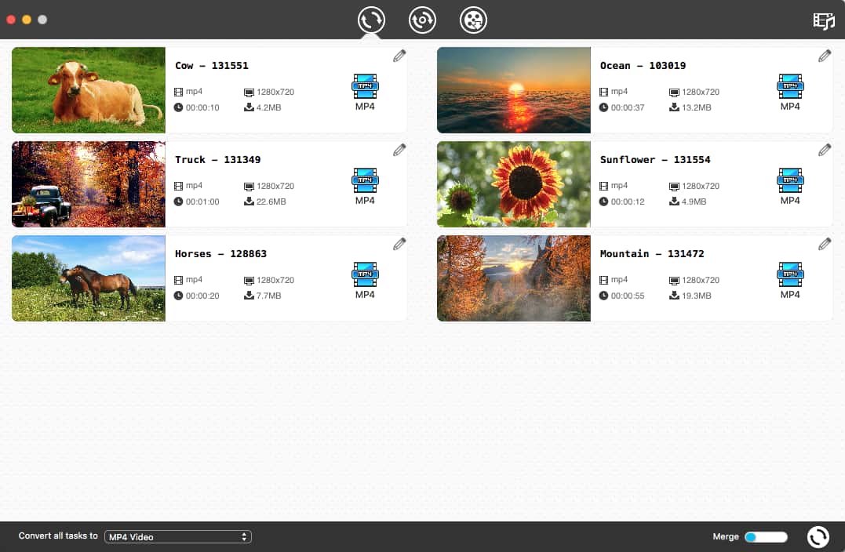Viewport: 845px width, 552px height.
Task: Switch to the second disc-rip tab
Action: (x=422, y=20)
